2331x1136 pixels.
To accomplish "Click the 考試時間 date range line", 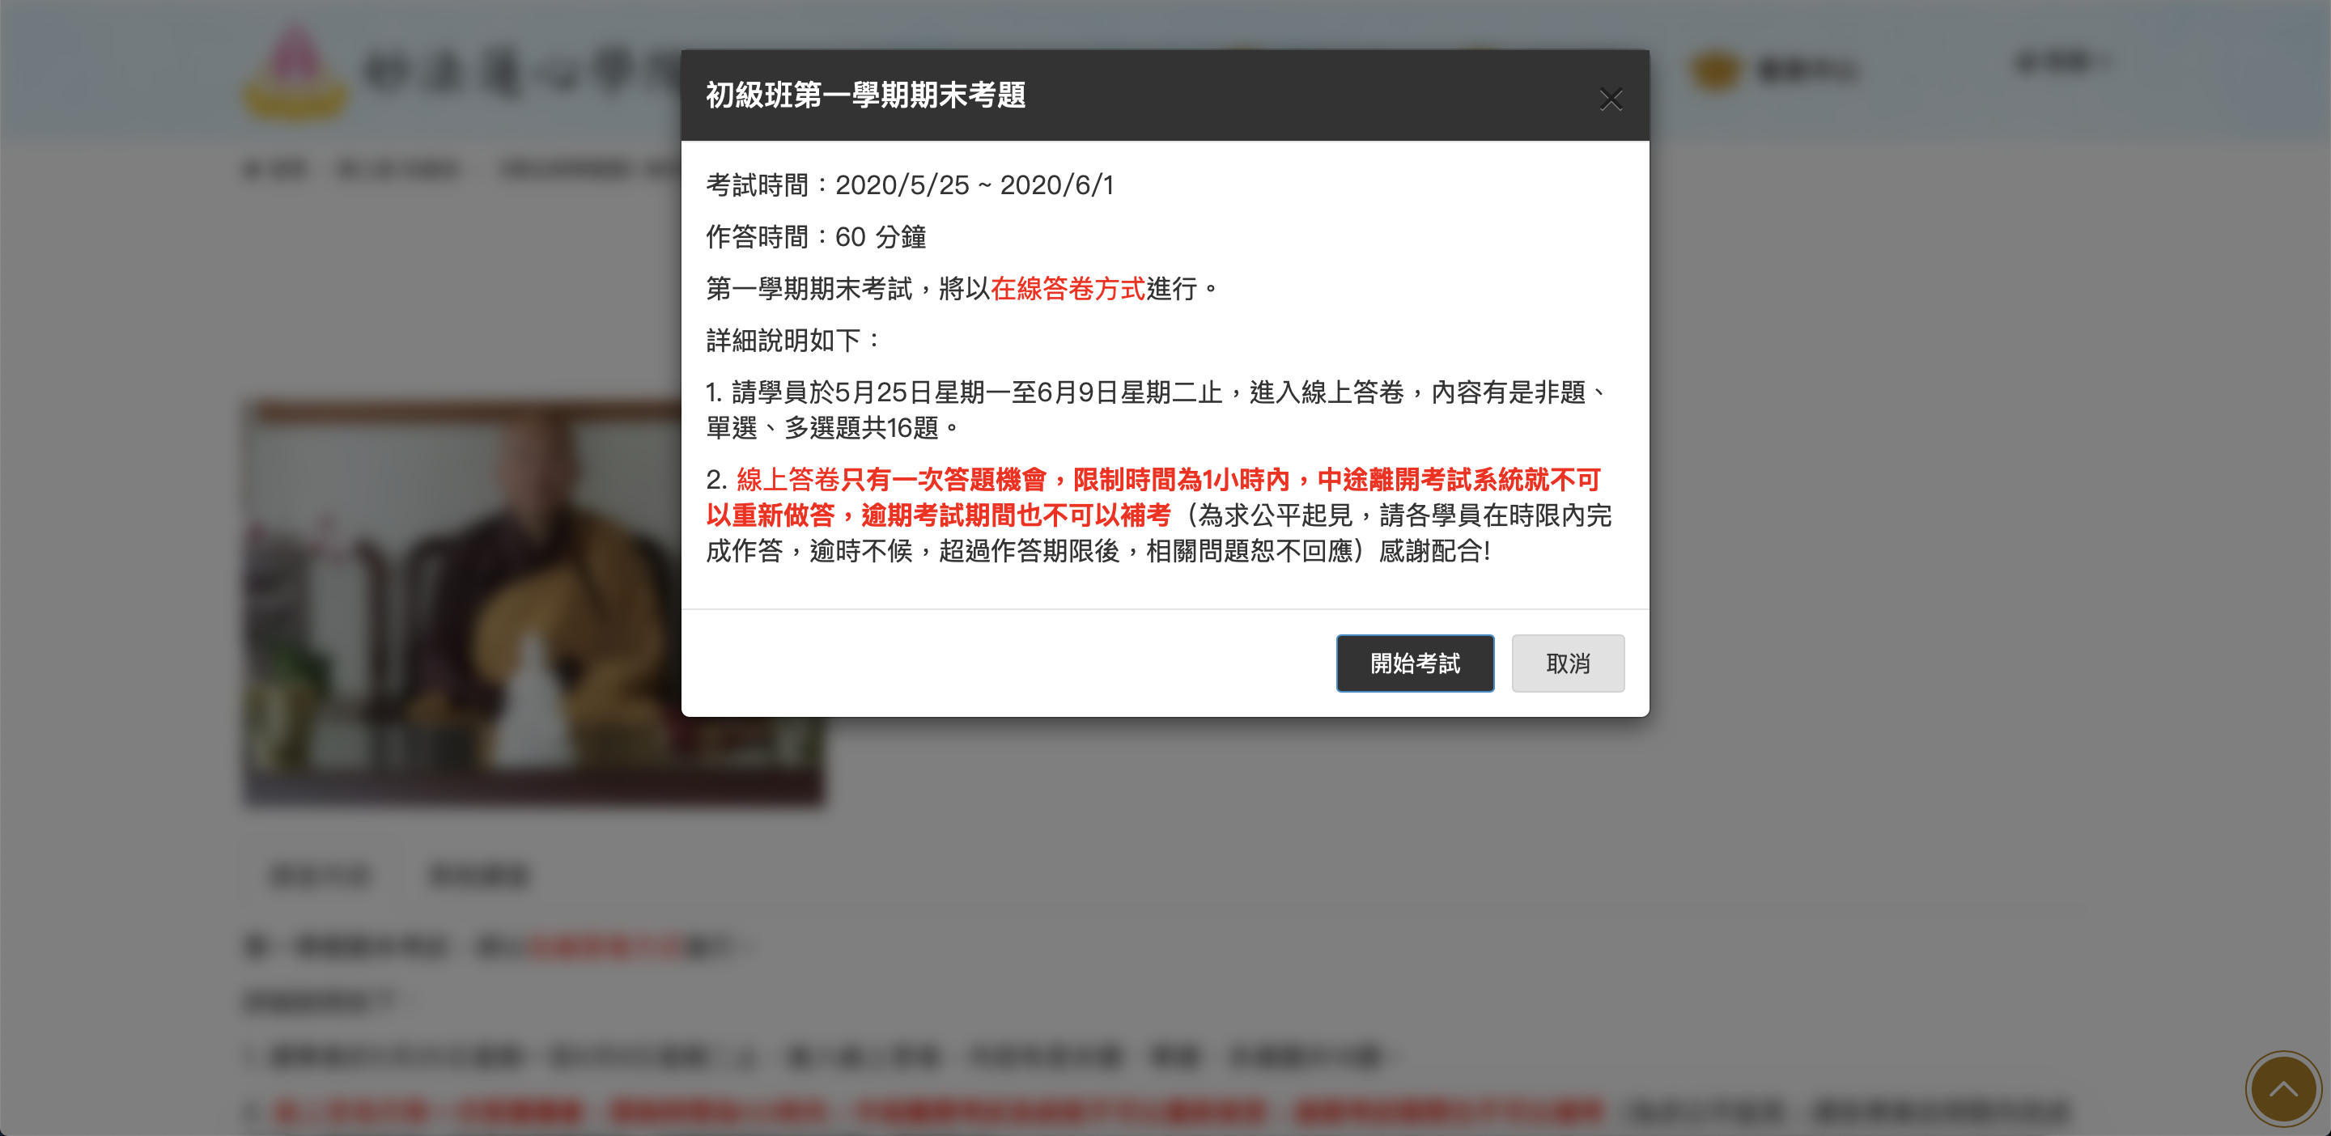I will coord(910,185).
